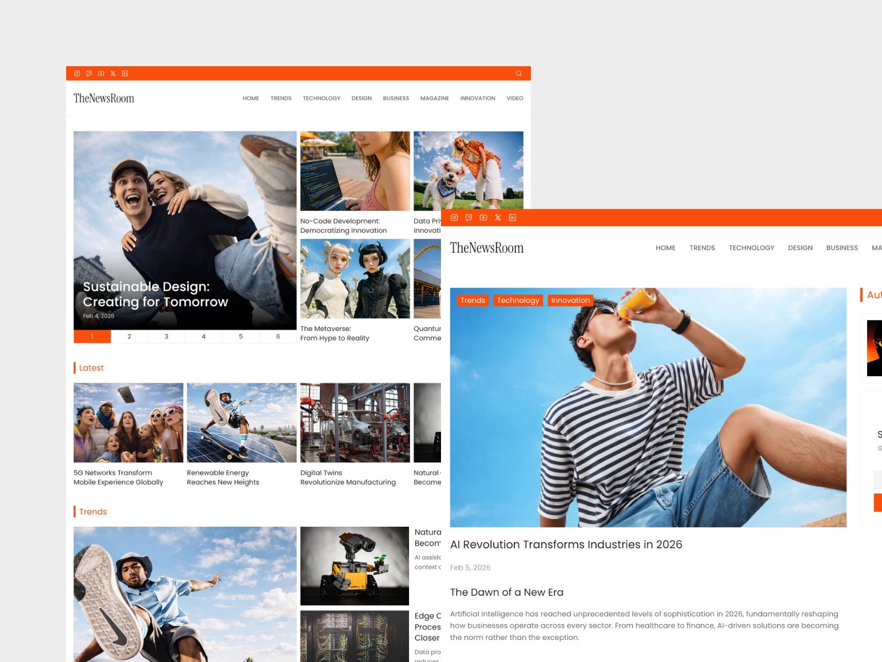Open the Renewable Energy Reaches New Heights headline
The height and width of the screenshot is (662, 882).
223,477
